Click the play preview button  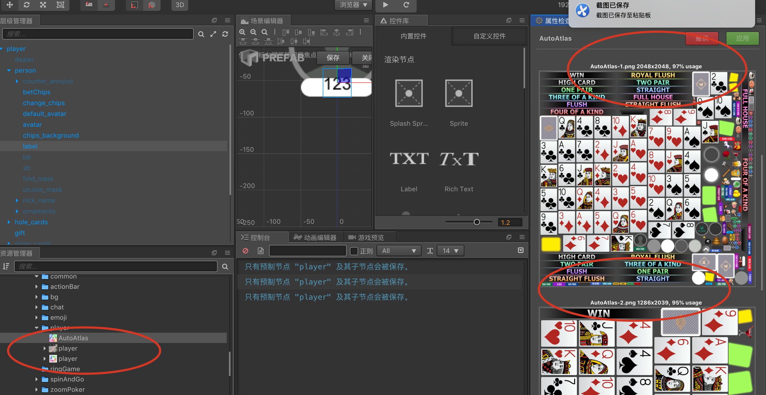[x=385, y=5]
